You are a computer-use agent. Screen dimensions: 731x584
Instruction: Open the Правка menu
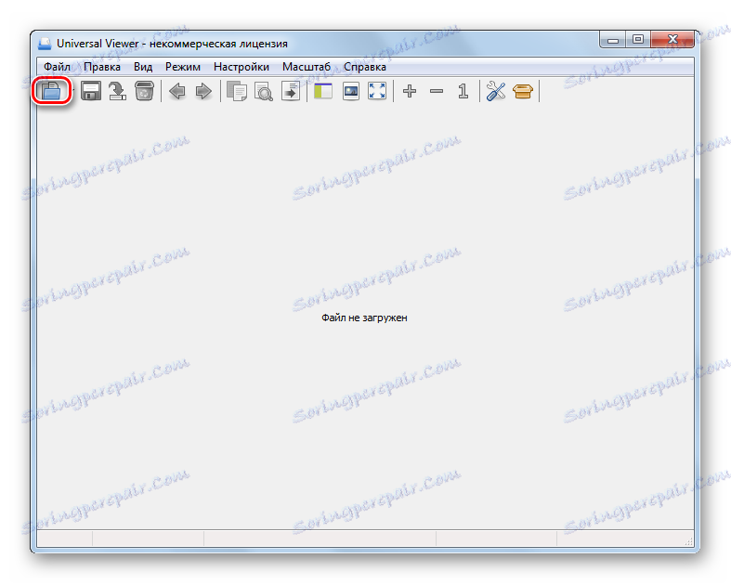[102, 67]
